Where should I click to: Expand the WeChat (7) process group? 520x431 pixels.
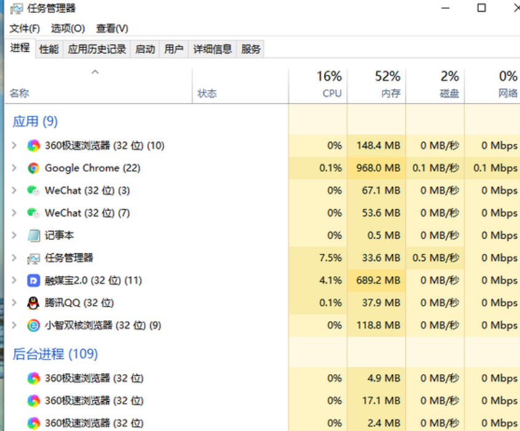[x=14, y=213]
